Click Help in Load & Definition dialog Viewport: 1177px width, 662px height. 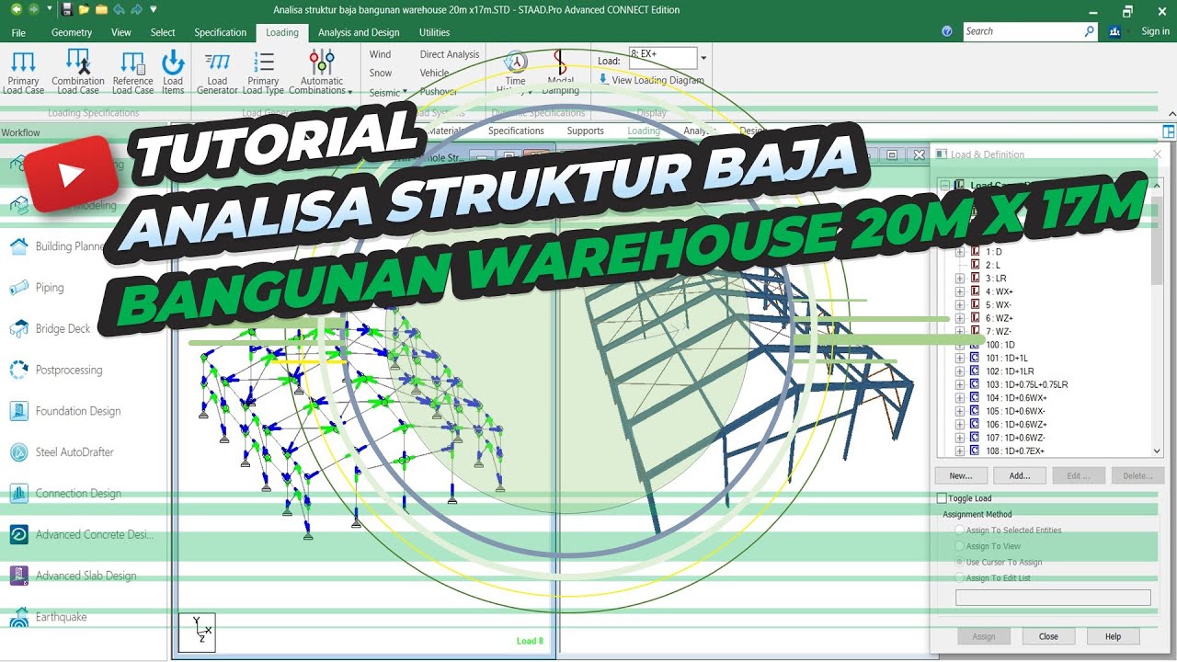(1114, 636)
